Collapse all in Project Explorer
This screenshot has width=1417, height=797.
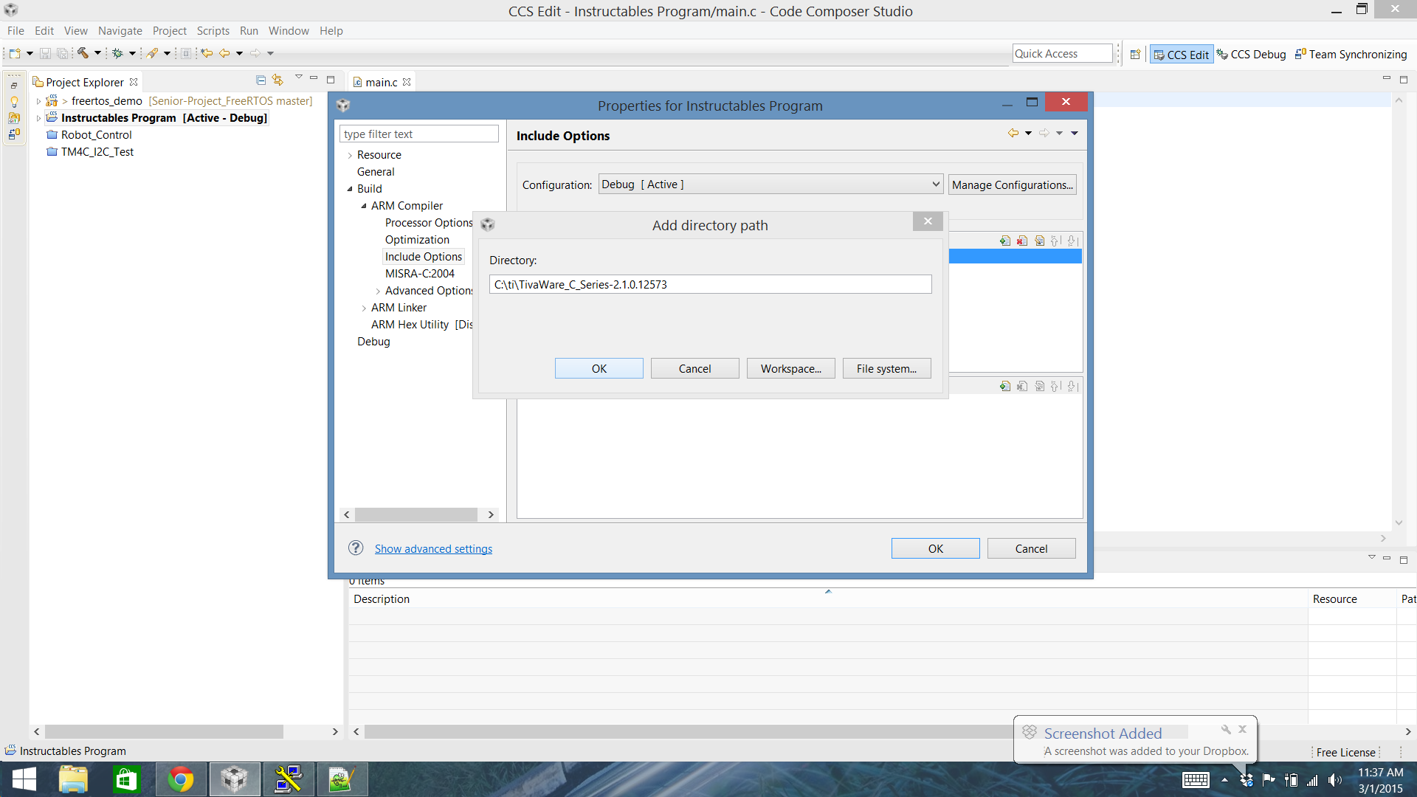click(261, 80)
